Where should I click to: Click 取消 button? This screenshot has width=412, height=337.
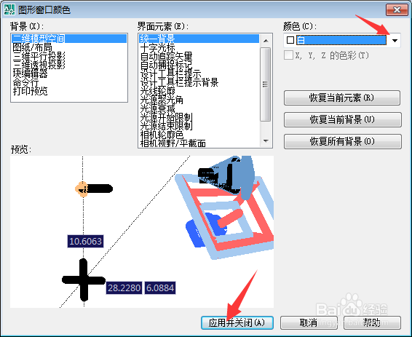click(309, 322)
